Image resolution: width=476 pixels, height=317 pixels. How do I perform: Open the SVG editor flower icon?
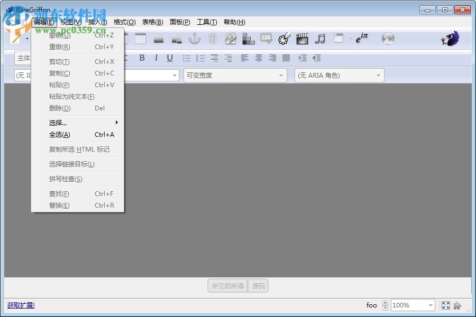pos(284,39)
